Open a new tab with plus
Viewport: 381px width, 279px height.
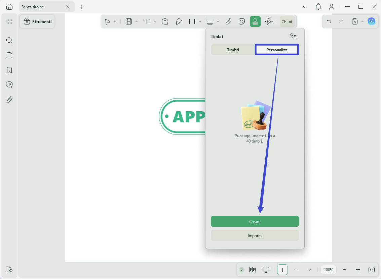coord(81,7)
